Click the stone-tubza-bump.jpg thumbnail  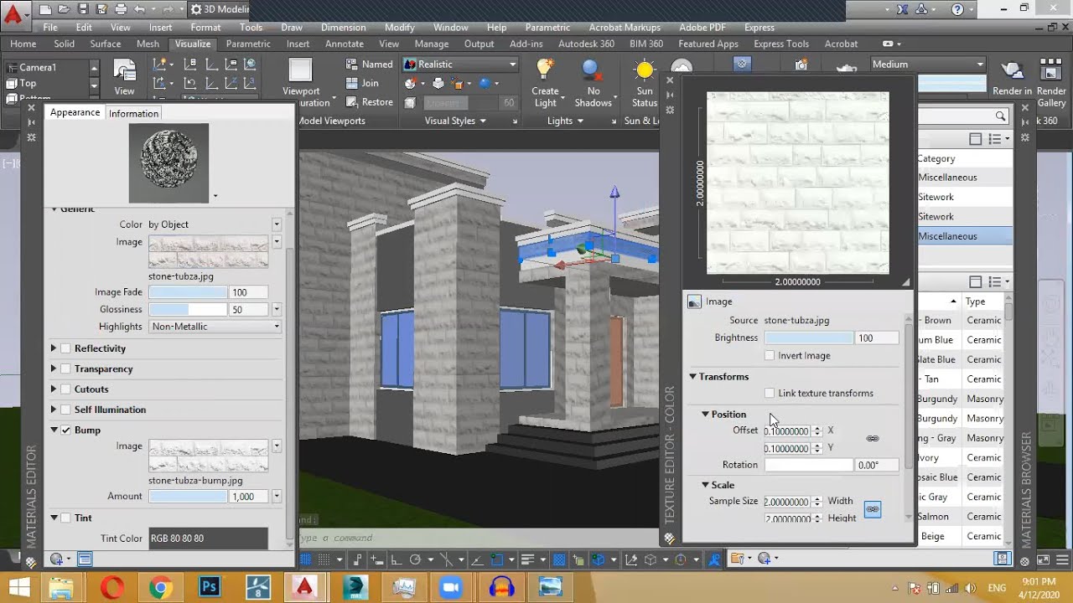(x=208, y=456)
